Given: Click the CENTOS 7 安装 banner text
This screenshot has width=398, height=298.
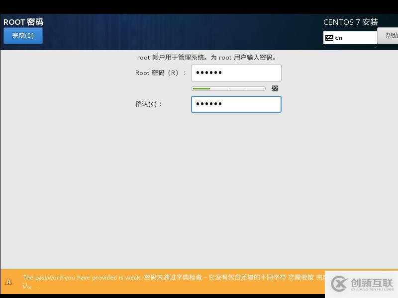Looking at the screenshot, I should click(x=350, y=22).
